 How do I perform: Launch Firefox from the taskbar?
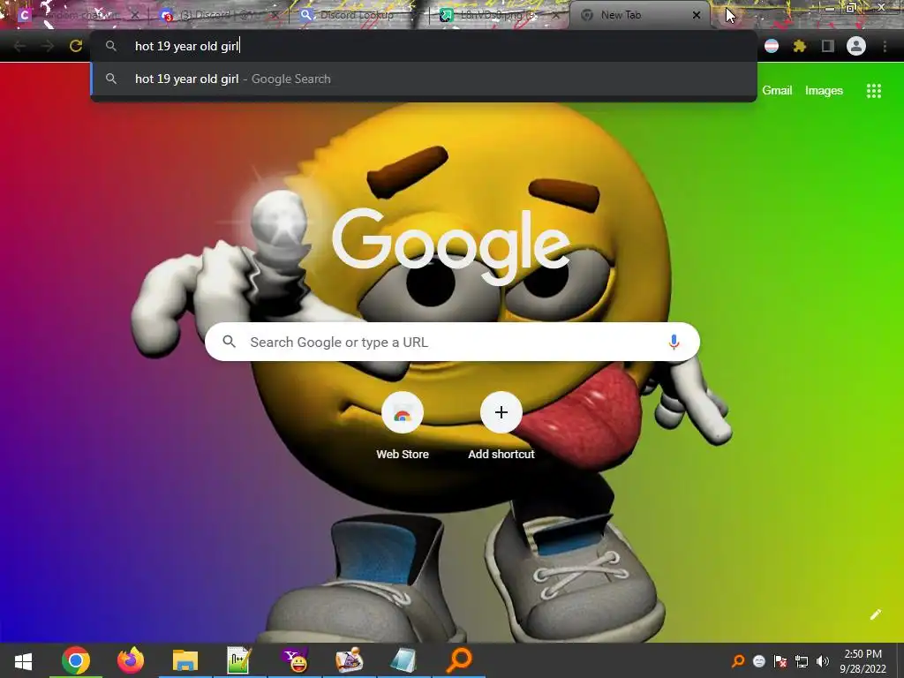(131, 660)
